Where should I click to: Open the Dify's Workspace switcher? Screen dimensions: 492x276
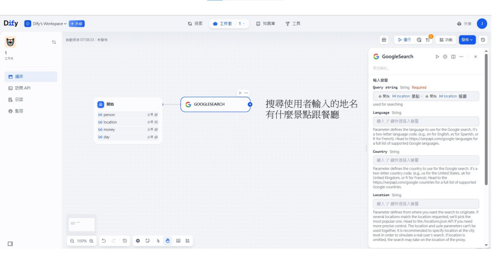(46, 23)
